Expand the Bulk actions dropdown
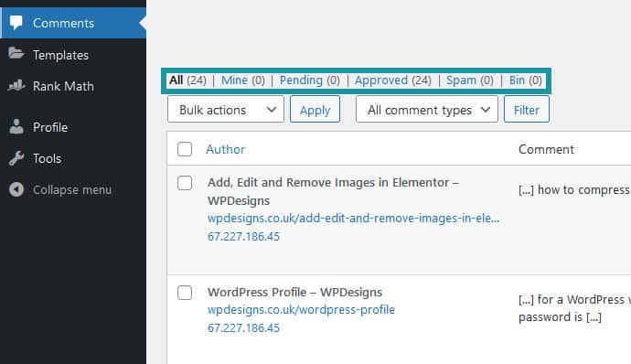The width and height of the screenshot is (631, 364). (x=226, y=109)
